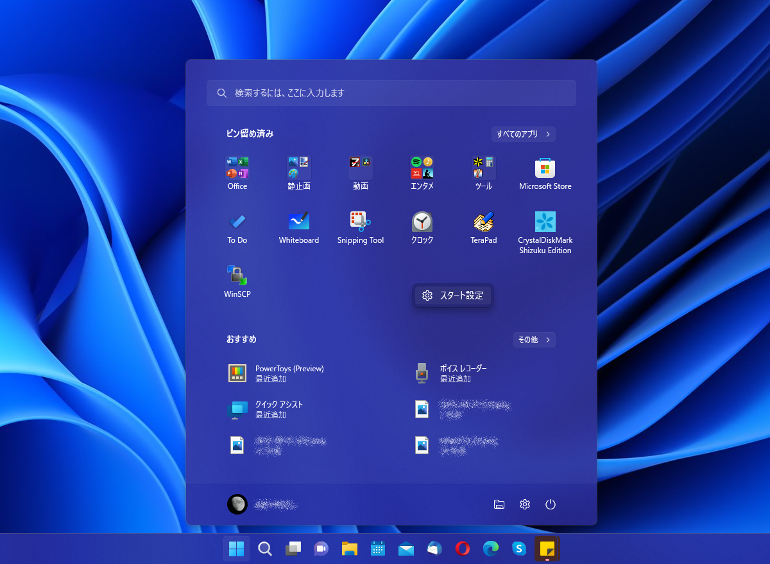Open the 動画 app folder

point(360,173)
